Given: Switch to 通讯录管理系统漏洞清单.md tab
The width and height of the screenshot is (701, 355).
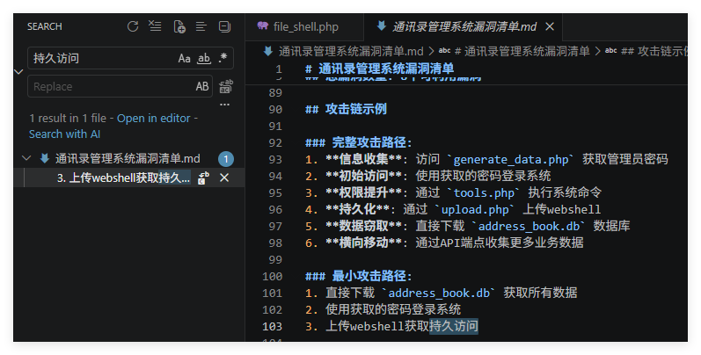Looking at the screenshot, I should click(x=464, y=26).
